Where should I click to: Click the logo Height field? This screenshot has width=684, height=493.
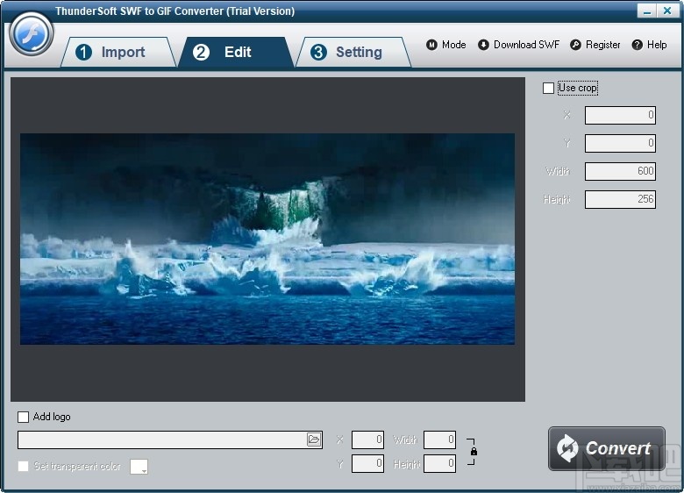click(x=439, y=463)
